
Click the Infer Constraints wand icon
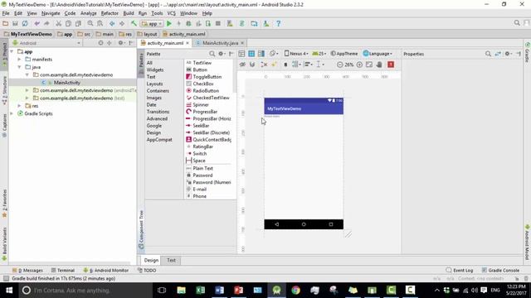(x=274, y=65)
